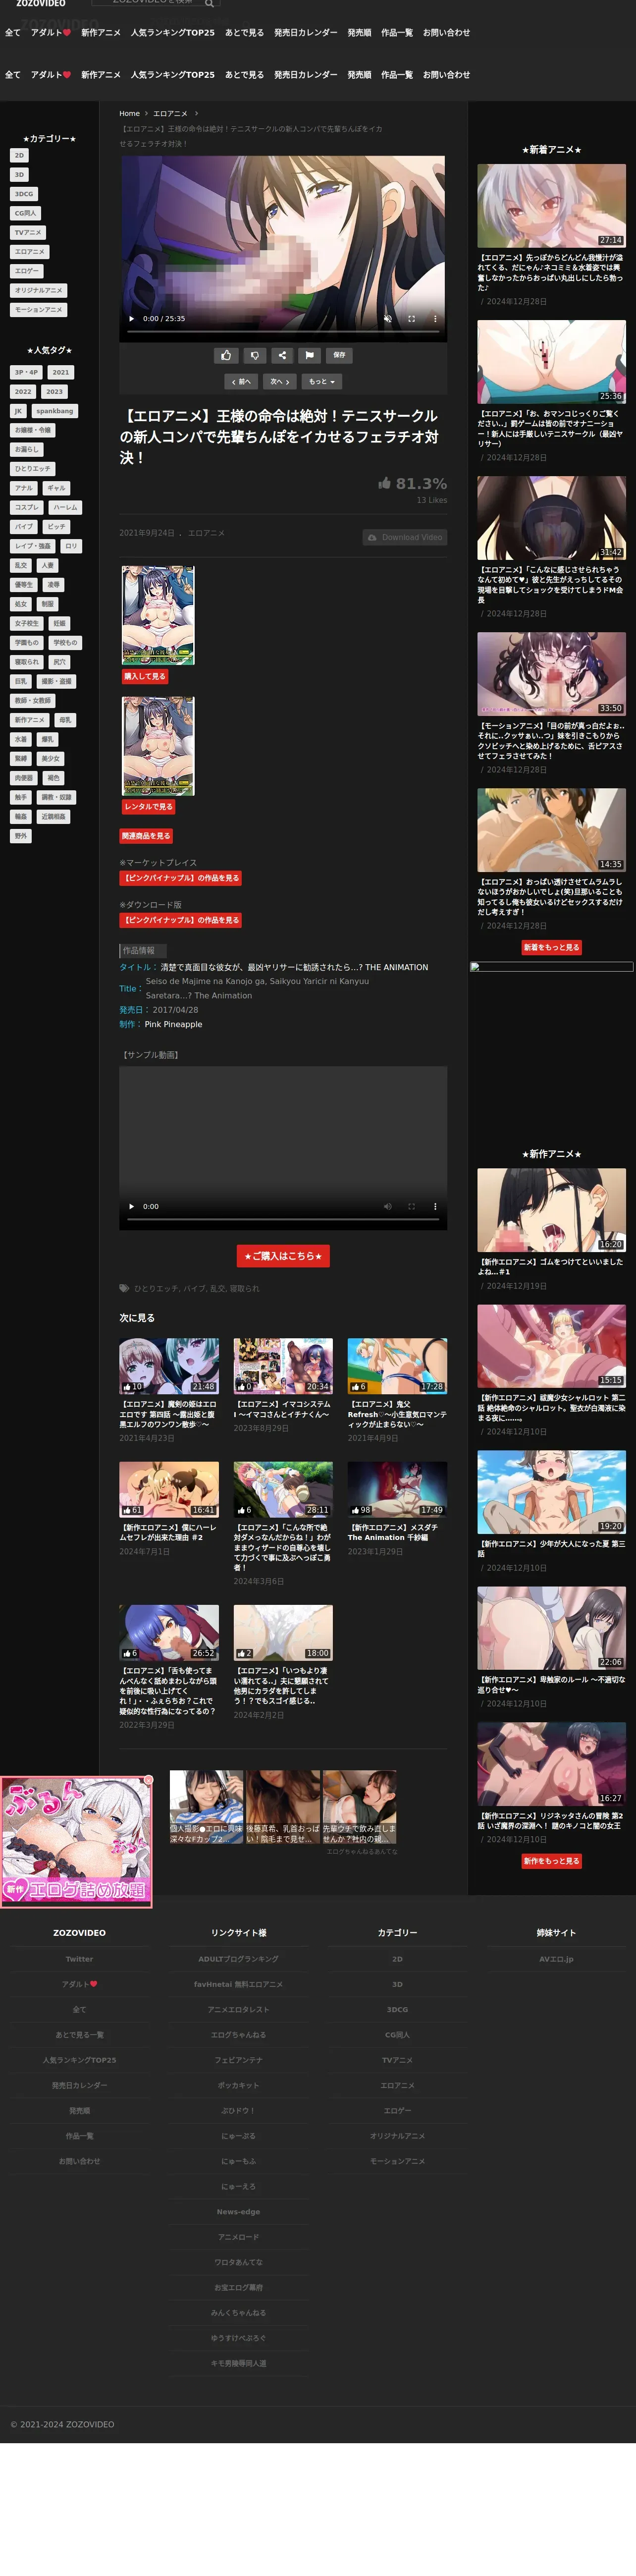Click the 保存 save button
636x2576 pixels.
(x=339, y=355)
